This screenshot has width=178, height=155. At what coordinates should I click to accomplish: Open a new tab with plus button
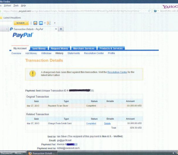[61, 29]
